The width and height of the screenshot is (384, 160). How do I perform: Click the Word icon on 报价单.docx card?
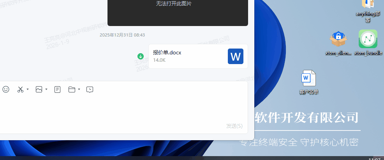[x=235, y=56]
